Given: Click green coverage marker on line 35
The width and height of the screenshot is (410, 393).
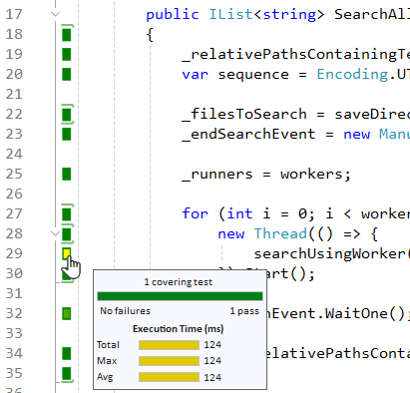Looking at the screenshot, I should click(67, 374).
